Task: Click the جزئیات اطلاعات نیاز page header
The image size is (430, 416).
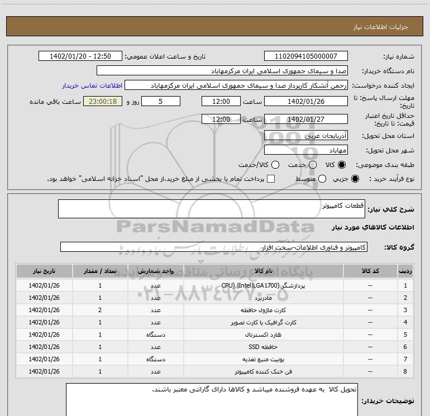Action: [x=381, y=27]
